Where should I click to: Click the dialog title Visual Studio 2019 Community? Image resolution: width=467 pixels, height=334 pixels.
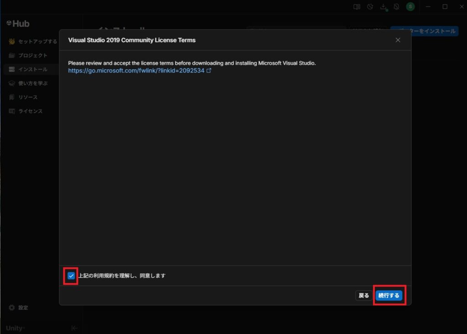pos(132,40)
